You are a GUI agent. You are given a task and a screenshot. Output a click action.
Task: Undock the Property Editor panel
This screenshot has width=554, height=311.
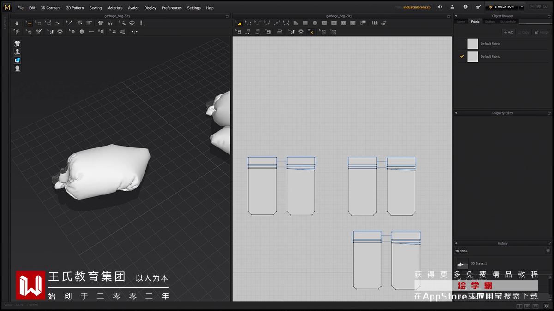(x=550, y=113)
